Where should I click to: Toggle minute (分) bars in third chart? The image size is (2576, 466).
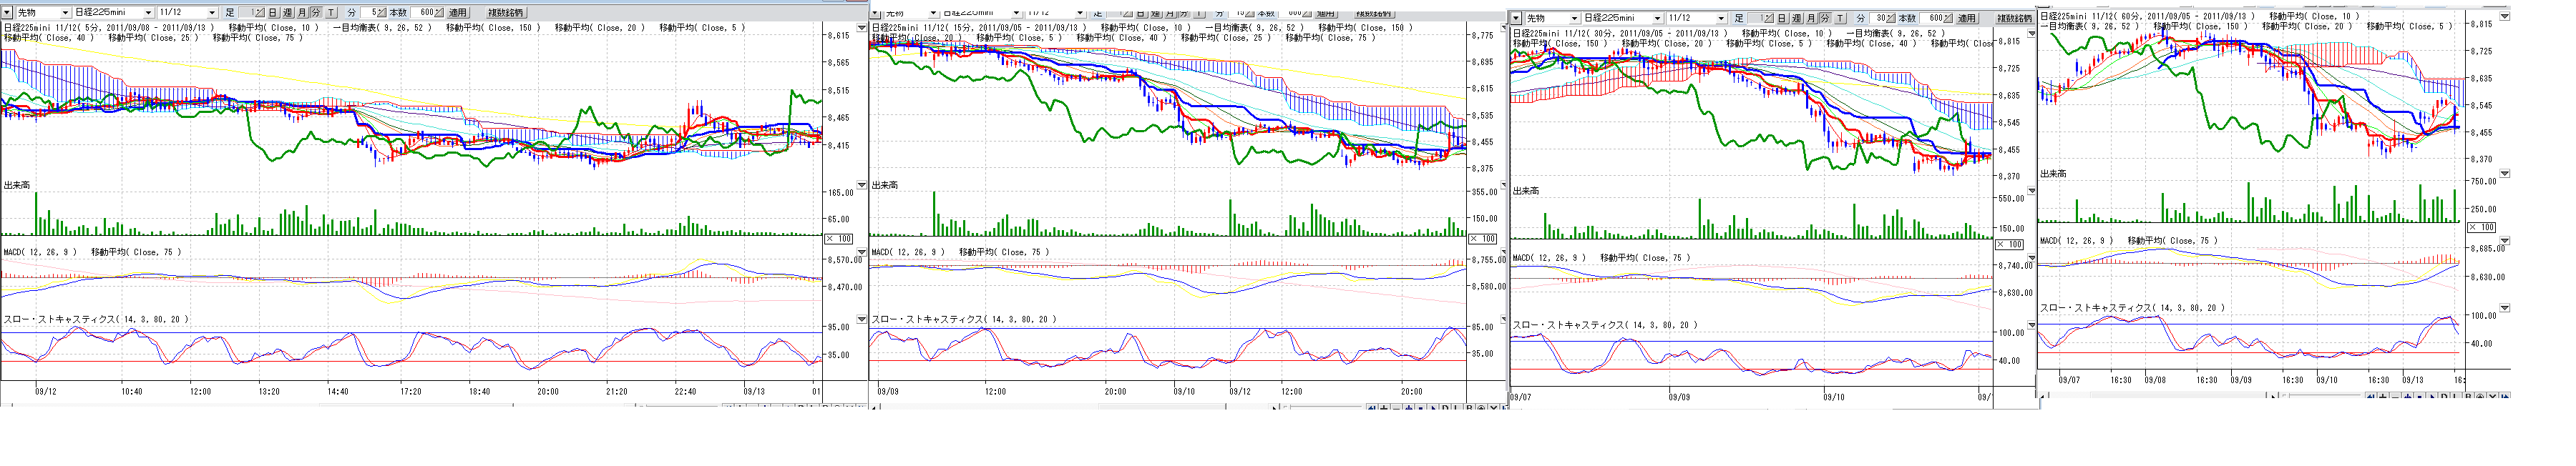(1825, 18)
